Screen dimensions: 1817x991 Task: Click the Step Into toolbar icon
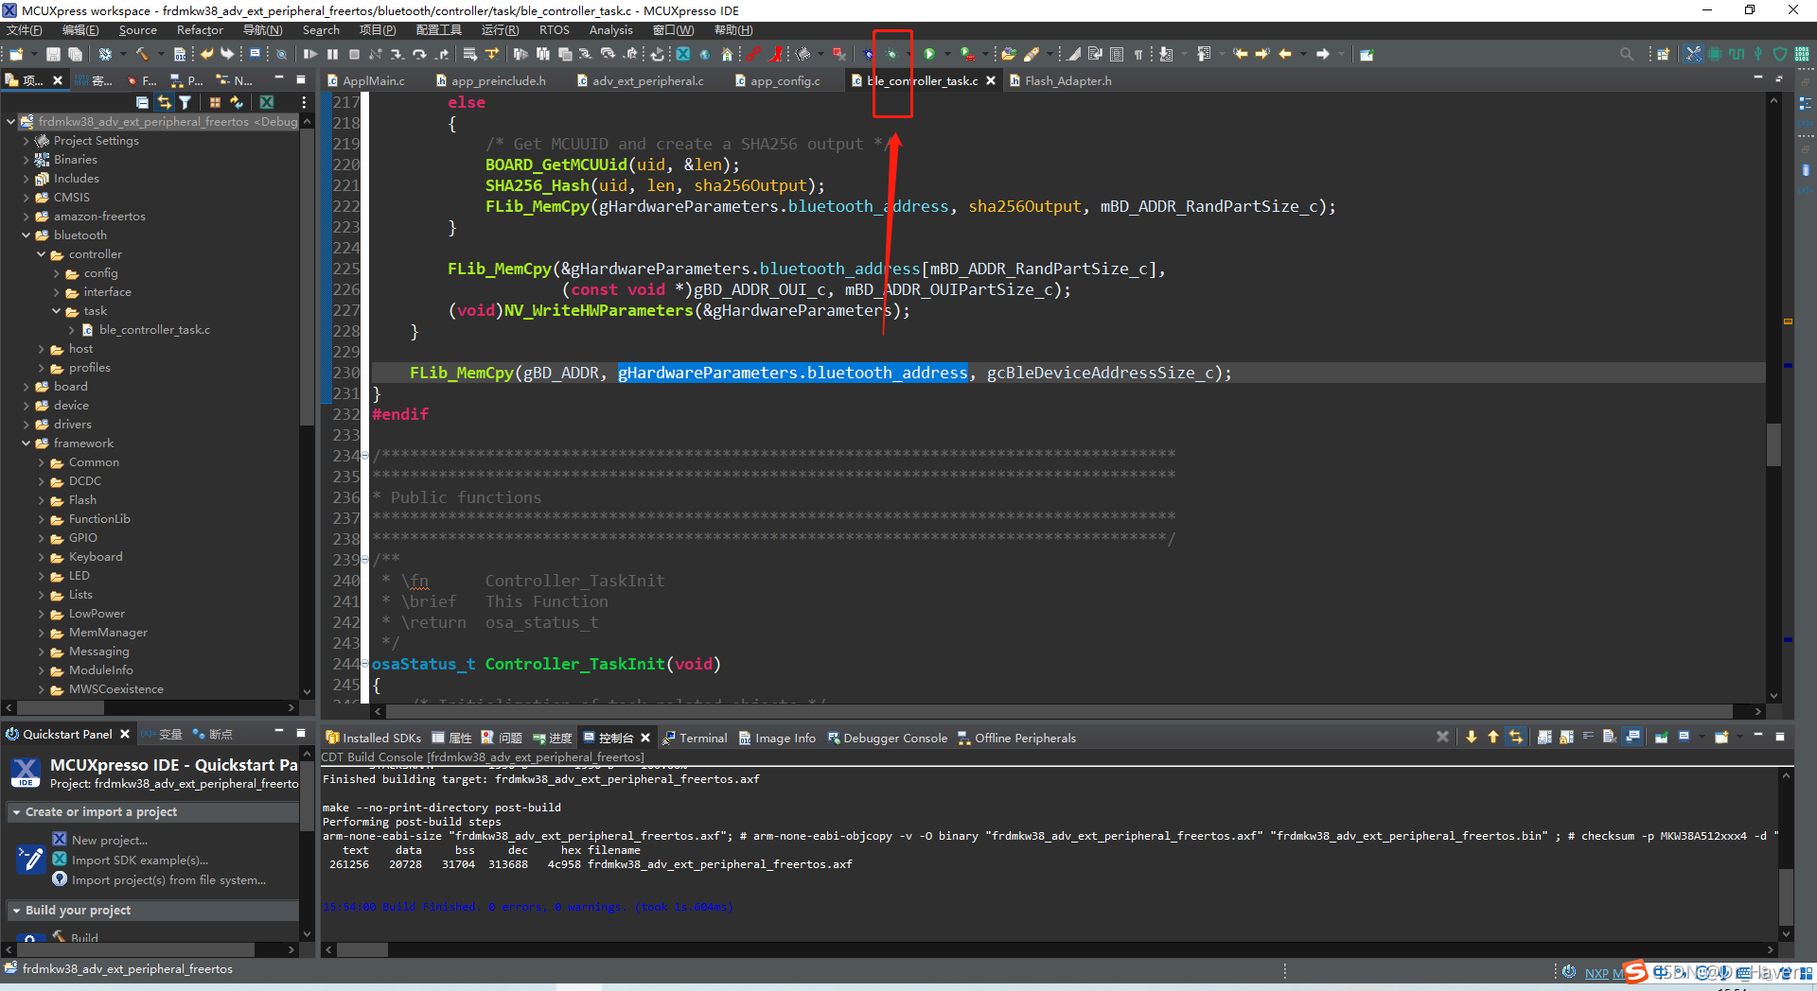tap(397, 54)
